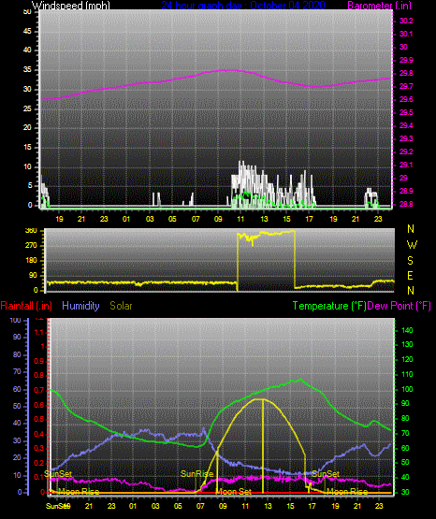Click 25 on the windspeed scale
The image size is (436, 519).
coord(27,108)
